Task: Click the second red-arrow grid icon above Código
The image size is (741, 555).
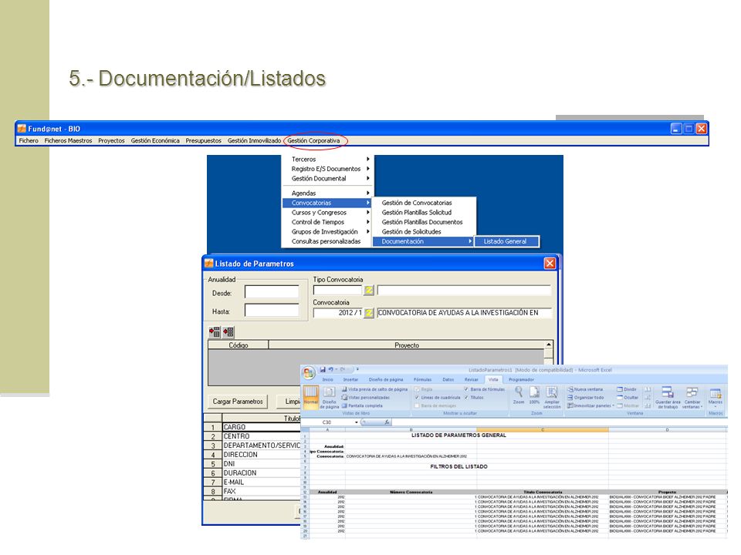Action: click(228, 331)
